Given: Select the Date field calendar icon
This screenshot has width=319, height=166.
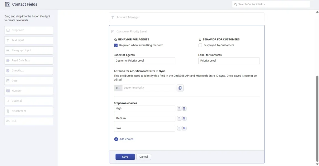Looking at the screenshot, I should pyautogui.click(x=8, y=81).
